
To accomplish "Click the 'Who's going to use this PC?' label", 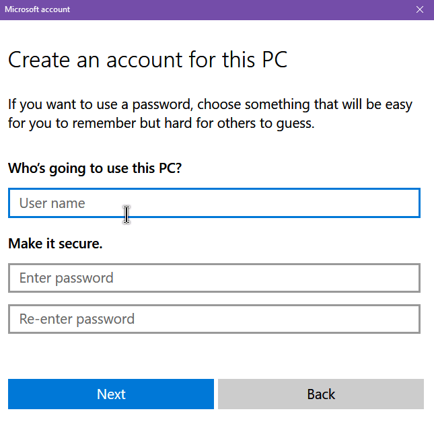I will point(95,168).
